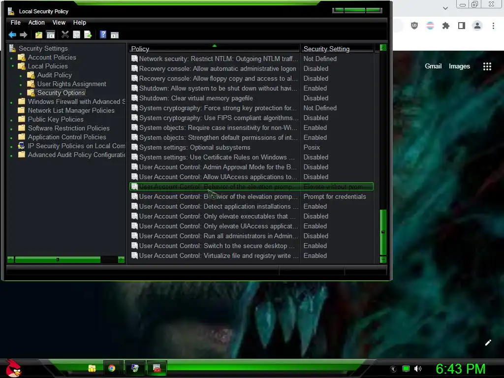Image resolution: width=504 pixels, height=378 pixels.
Task: Click the policy list scroll-down arrow
Action: coord(383,259)
